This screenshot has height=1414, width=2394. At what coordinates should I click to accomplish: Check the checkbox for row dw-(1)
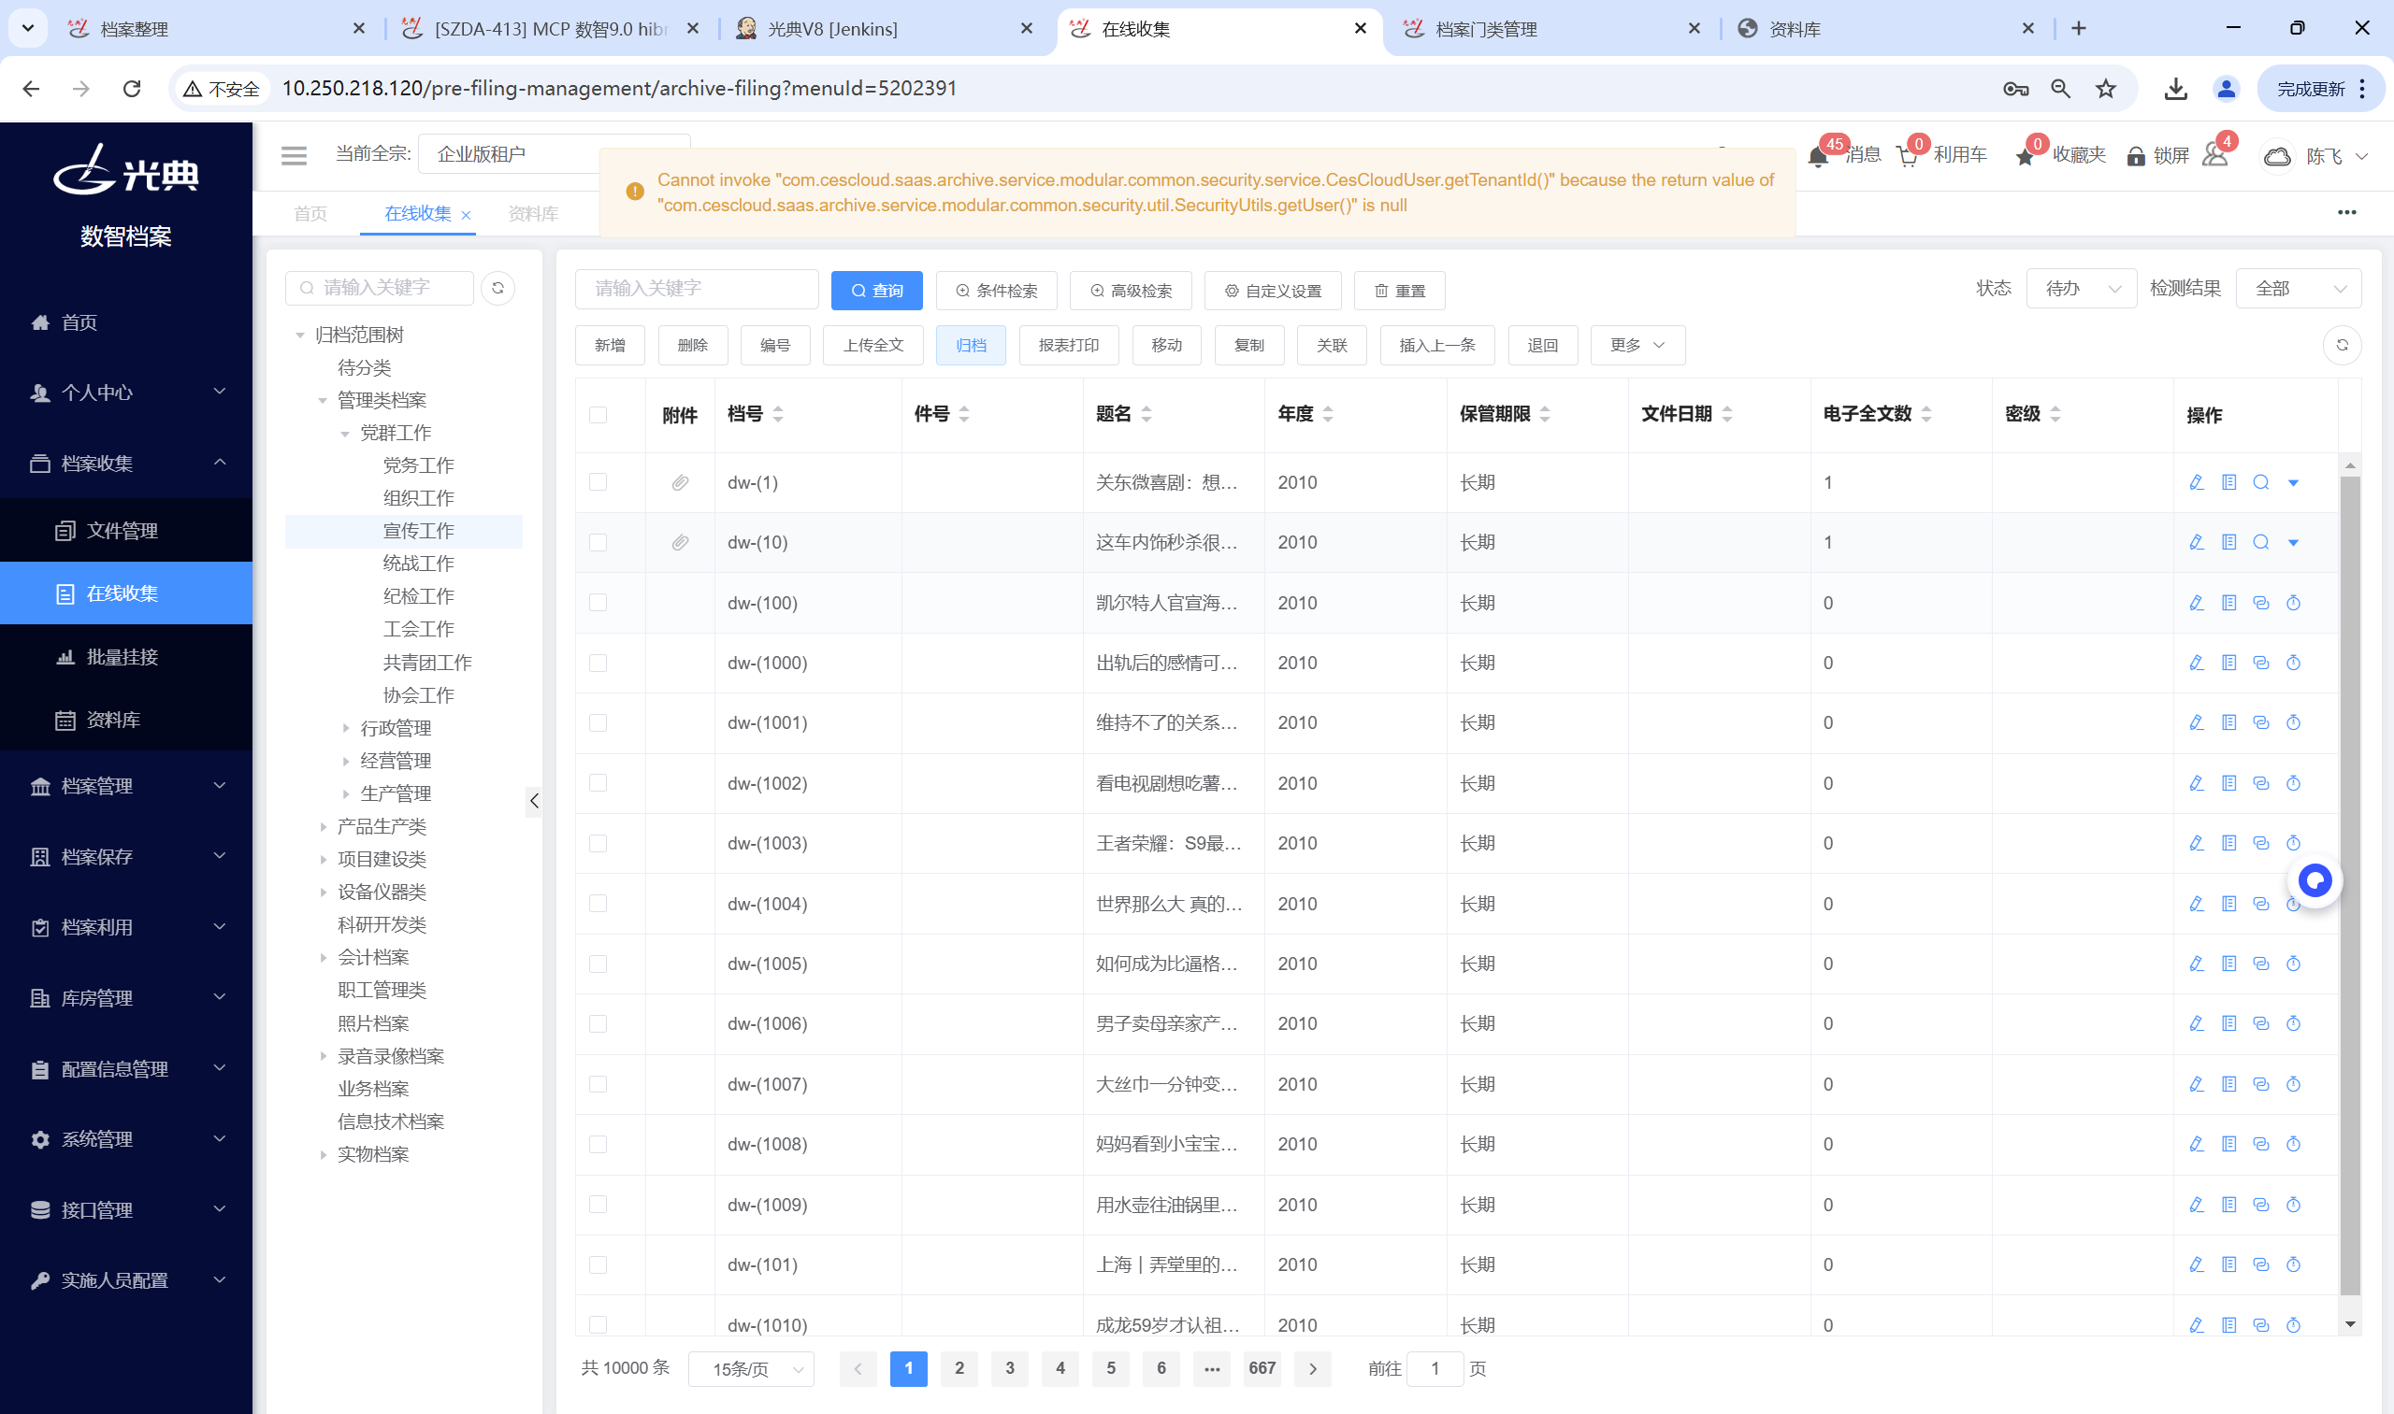[598, 482]
